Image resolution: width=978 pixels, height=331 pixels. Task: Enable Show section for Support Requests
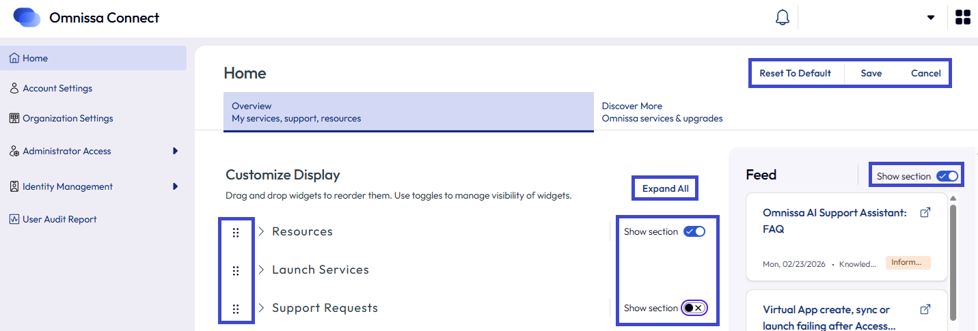click(x=694, y=308)
